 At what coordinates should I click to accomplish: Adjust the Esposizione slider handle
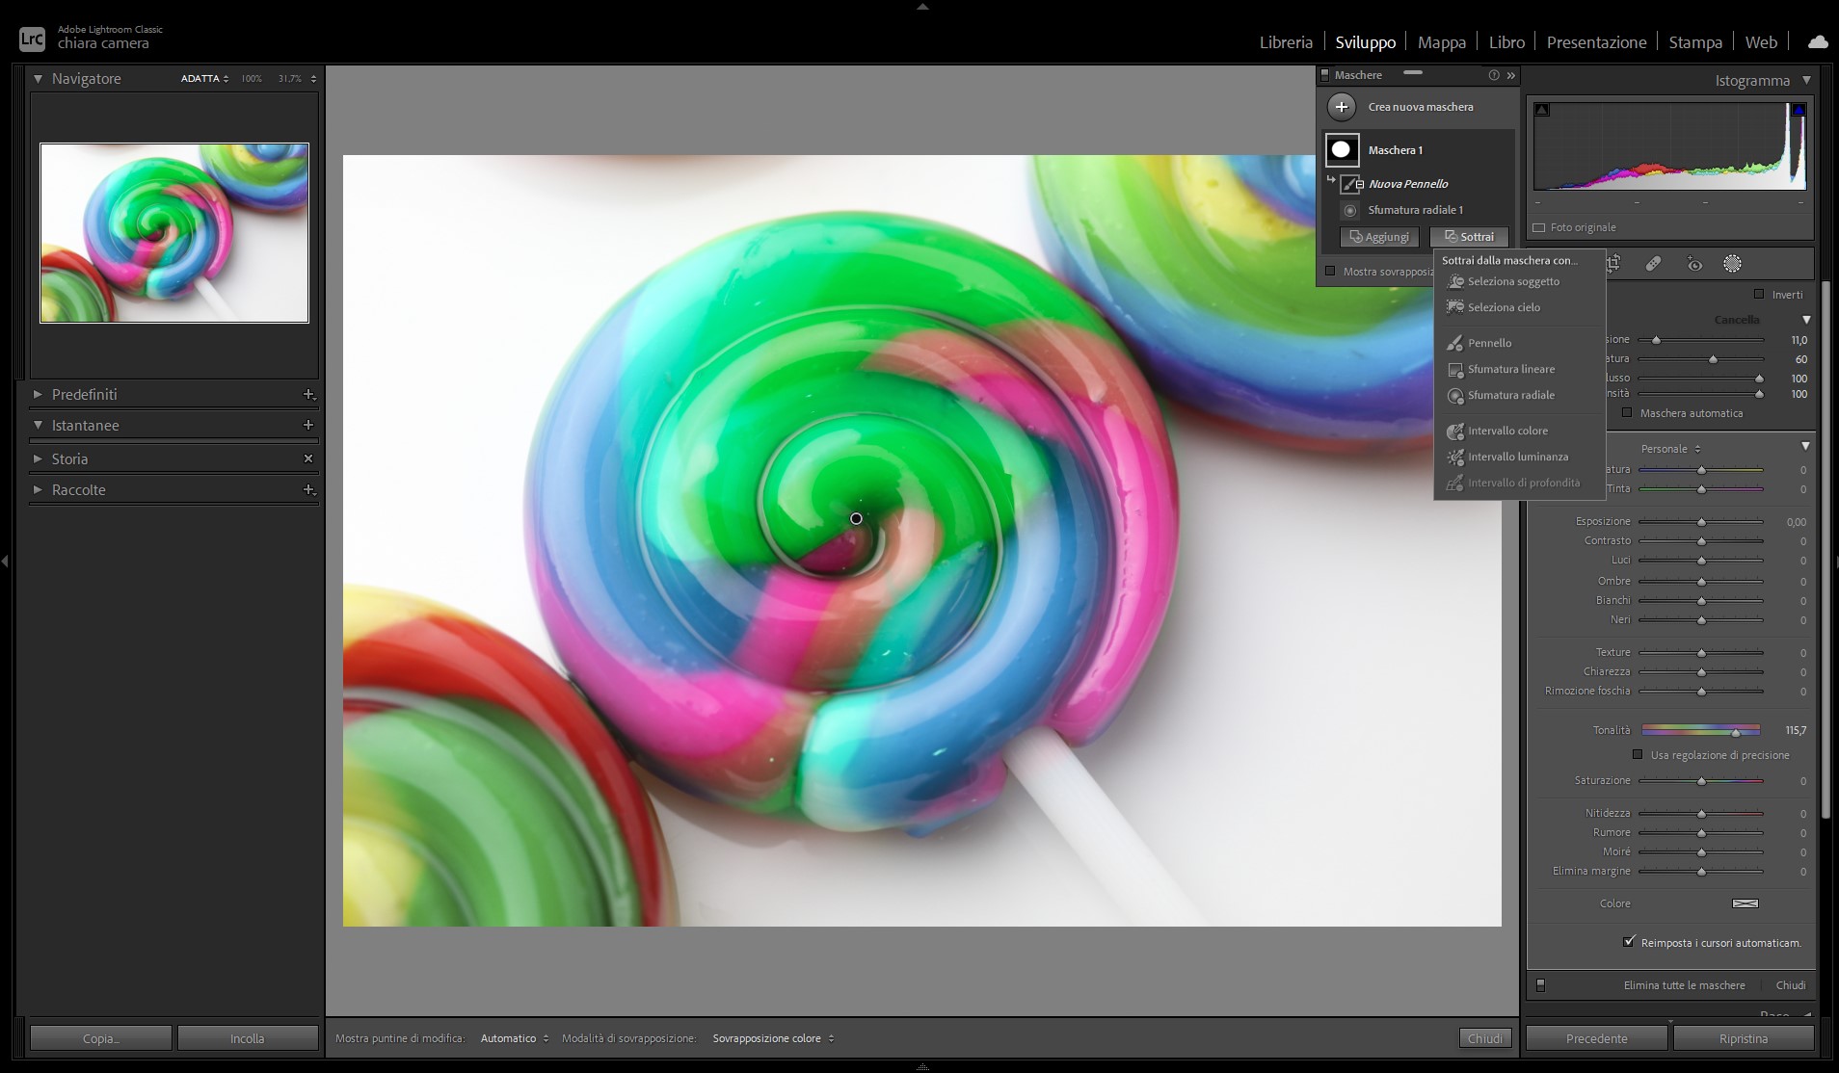click(1701, 522)
